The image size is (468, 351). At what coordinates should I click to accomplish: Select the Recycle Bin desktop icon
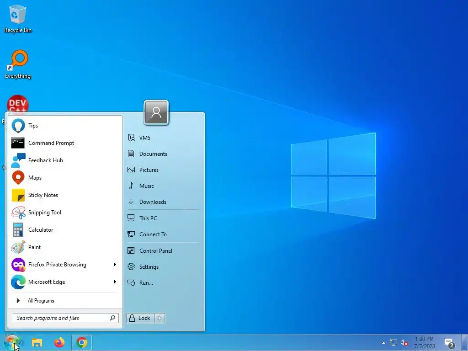pyautogui.click(x=18, y=18)
